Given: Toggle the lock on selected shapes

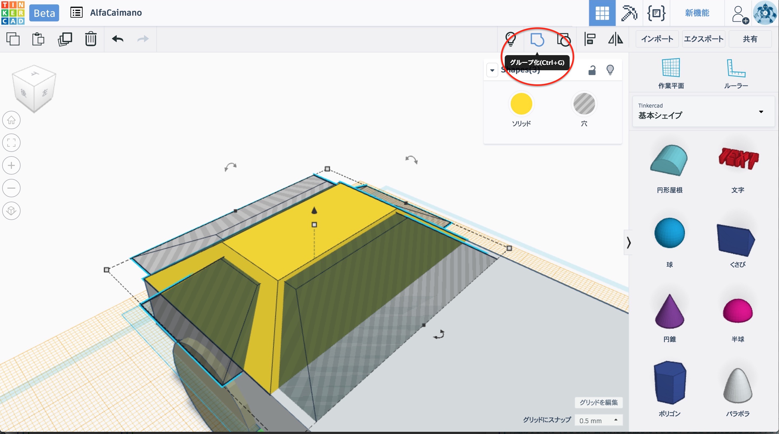Looking at the screenshot, I should tap(592, 70).
